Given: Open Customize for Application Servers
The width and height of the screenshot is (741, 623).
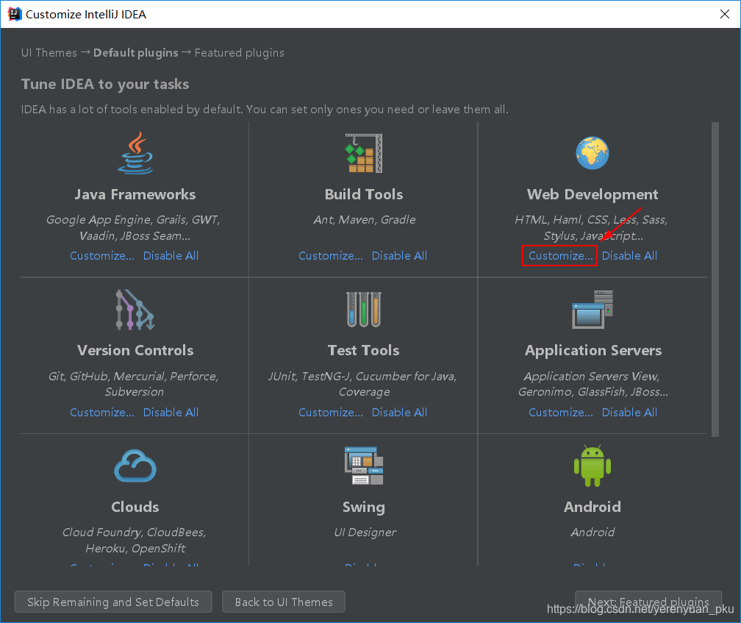Looking at the screenshot, I should click(560, 412).
